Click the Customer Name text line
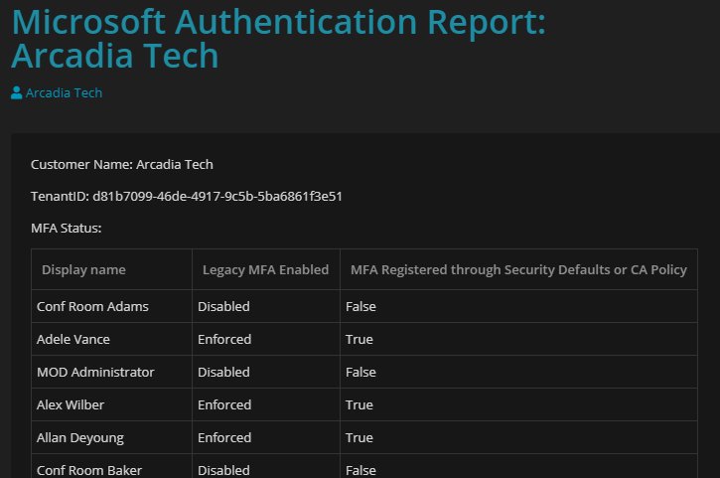The image size is (720, 478). click(122, 164)
